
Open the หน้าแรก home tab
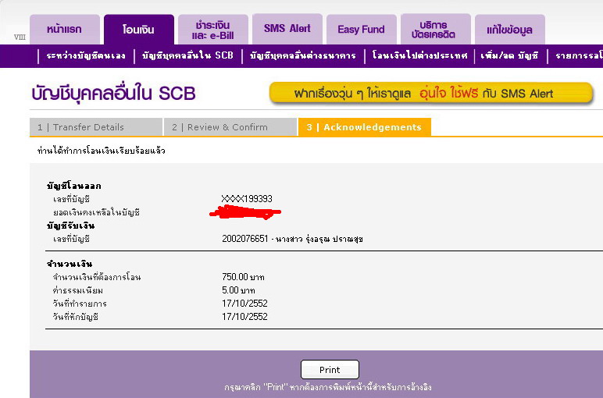(x=65, y=30)
